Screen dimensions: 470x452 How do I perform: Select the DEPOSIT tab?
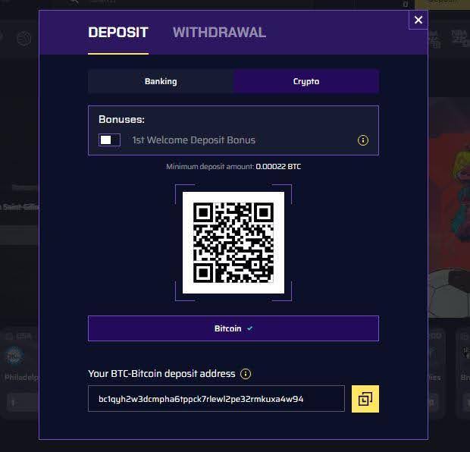pos(118,33)
